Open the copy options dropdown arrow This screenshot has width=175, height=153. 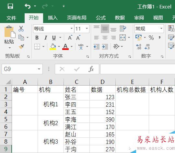[x=27, y=38]
